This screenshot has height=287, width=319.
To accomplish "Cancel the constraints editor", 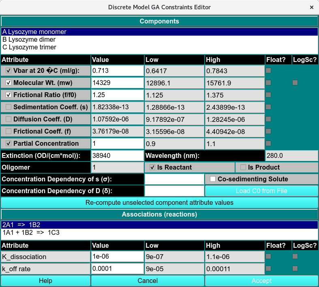I will click(148, 281).
